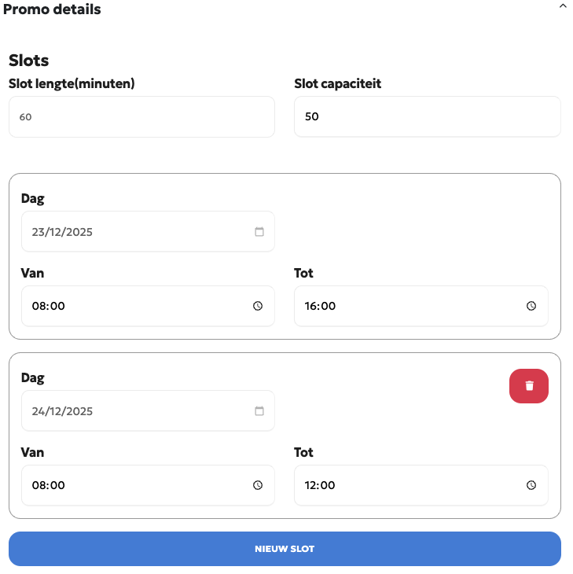The height and width of the screenshot is (574, 573).
Task: Click the 24/12/2025 Dag date field
Action: click(x=134, y=411)
